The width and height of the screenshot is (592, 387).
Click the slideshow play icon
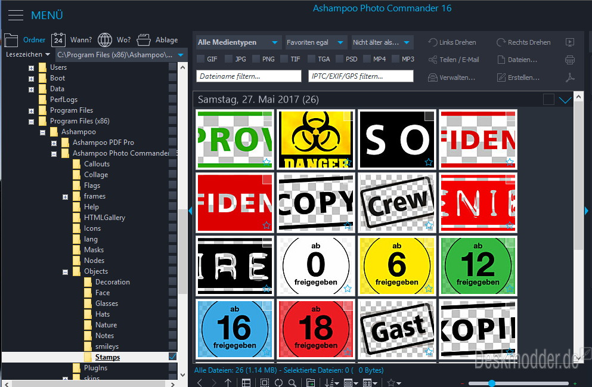tap(570, 42)
